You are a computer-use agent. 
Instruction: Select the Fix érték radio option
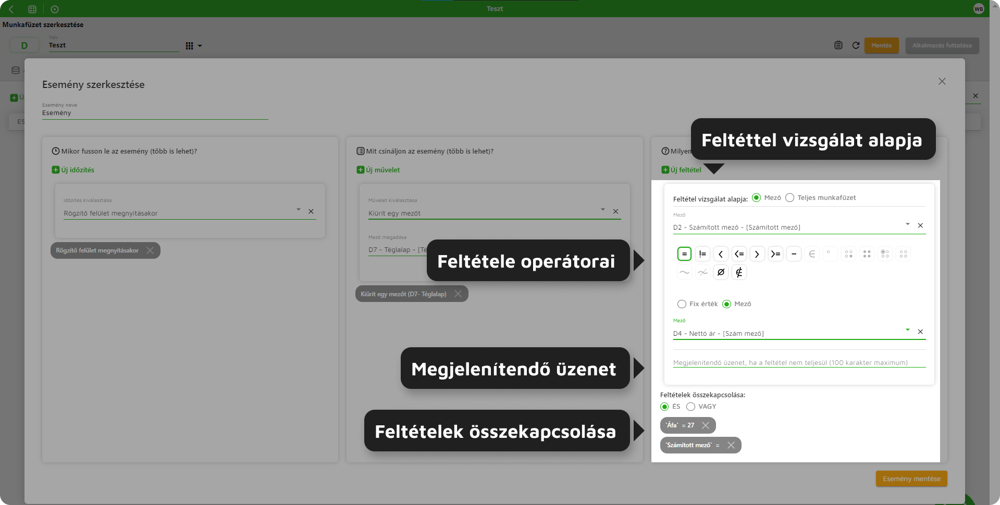[x=682, y=304]
